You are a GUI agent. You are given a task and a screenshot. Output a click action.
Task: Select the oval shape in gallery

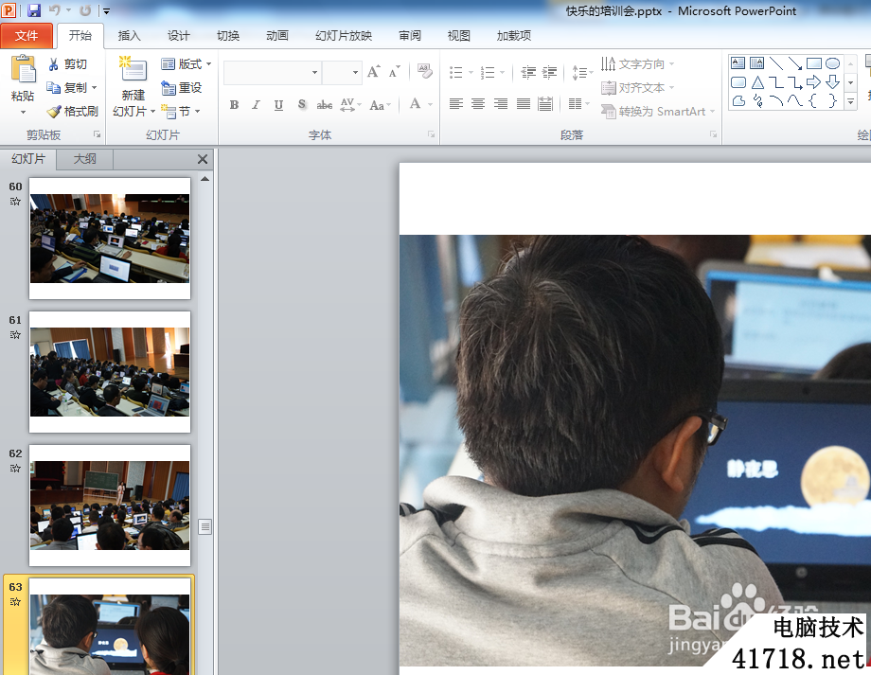click(x=832, y=63)
